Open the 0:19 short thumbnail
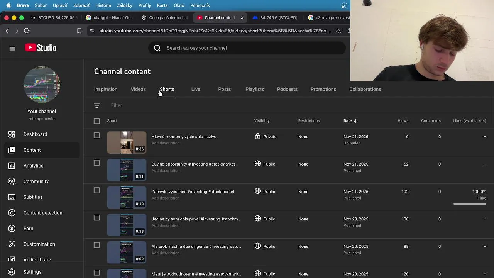Image resolution: width=494 pixels, height=278 pixels. pos(127,197)
